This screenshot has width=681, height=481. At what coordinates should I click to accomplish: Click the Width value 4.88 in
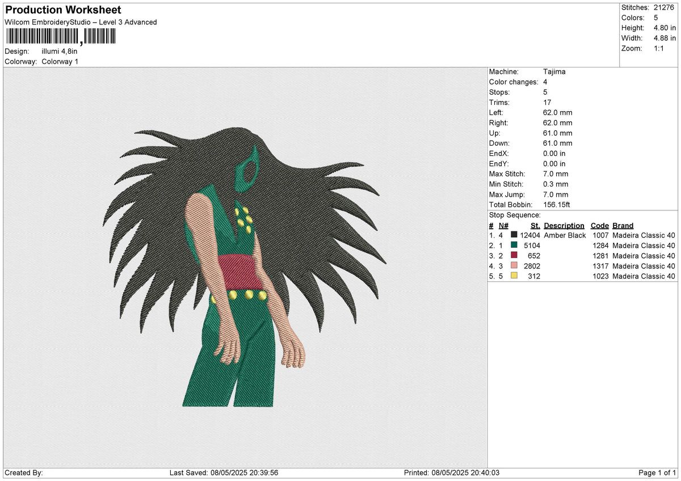[665, 38]
